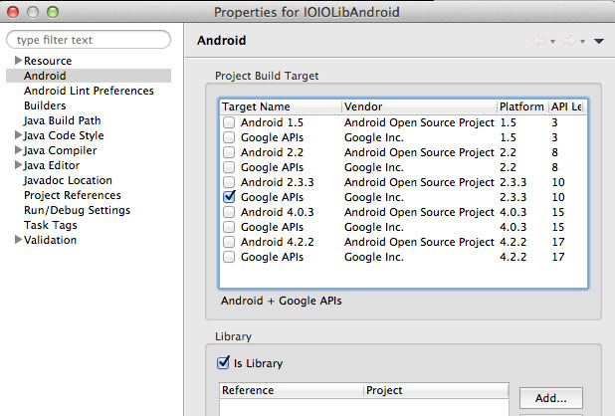Screen dimensions: 615x416
Task: Toggle the Is Library checkbox
Action: (x=223, y=362)
